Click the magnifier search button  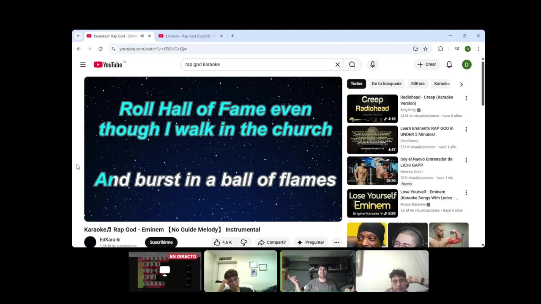coord(352,65)
